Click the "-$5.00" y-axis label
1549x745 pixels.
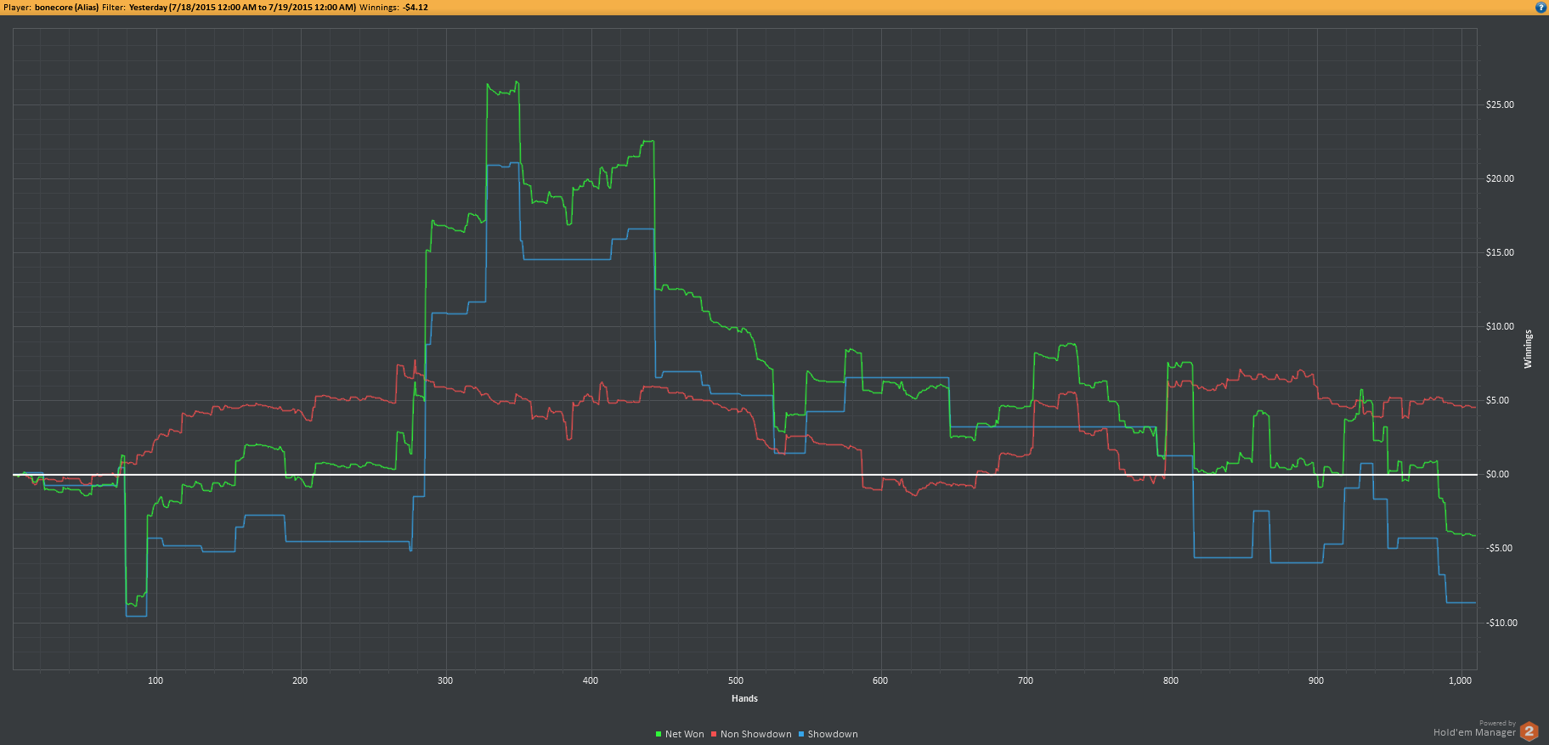coord(1499,548)
